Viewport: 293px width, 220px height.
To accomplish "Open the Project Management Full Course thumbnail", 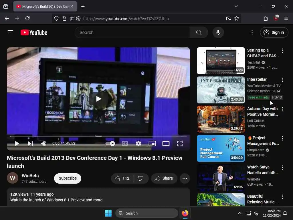I will pyautogui.click(x=221, y=148).
